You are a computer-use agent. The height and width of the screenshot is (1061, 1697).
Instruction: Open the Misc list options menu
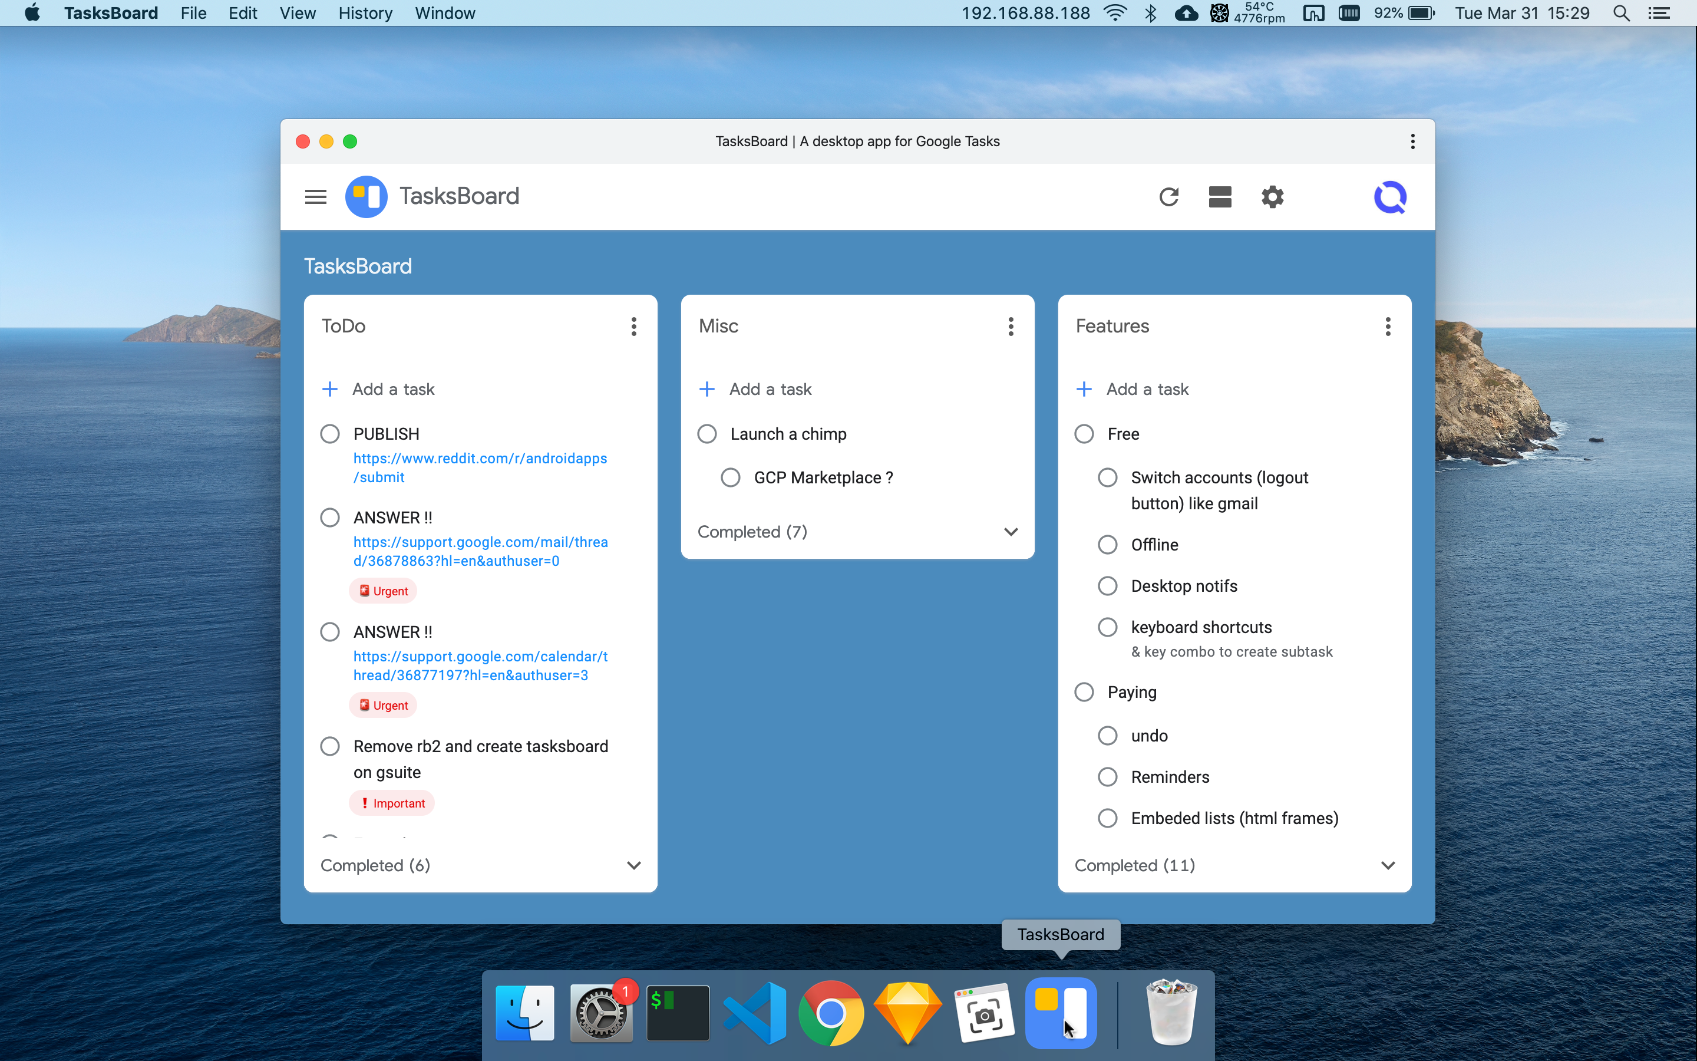pos(1011,327)
